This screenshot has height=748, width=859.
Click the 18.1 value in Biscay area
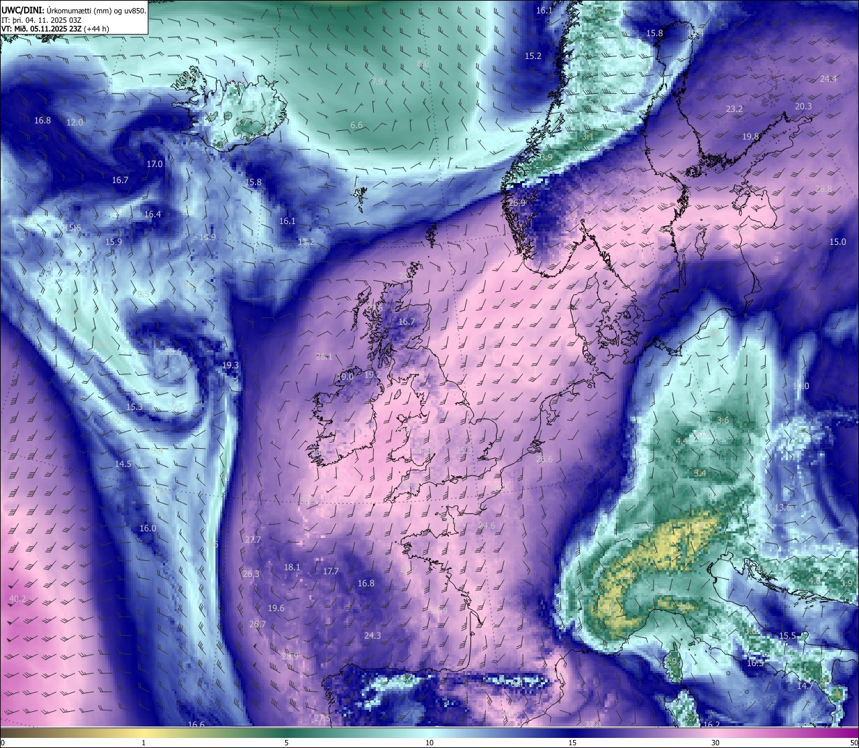(x=292, y=567)
